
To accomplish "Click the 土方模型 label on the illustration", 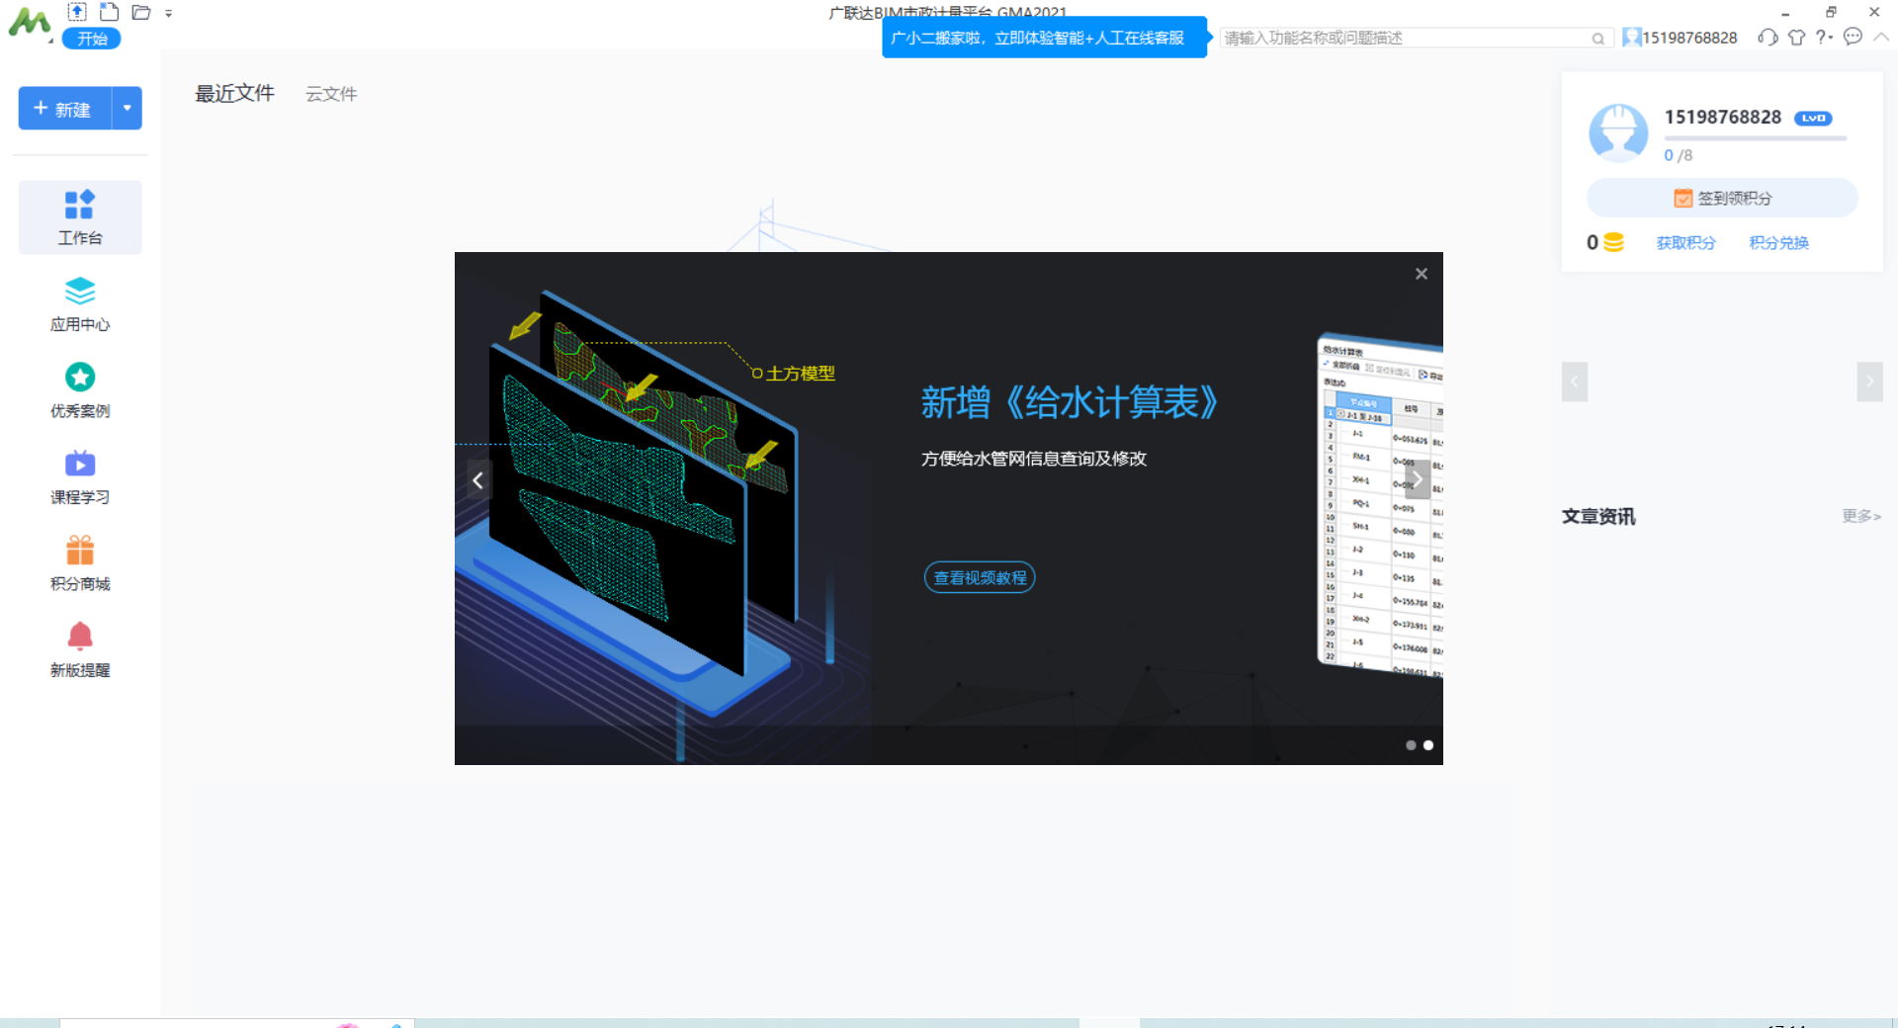I will pyautogui.click(x=801, y=374).
